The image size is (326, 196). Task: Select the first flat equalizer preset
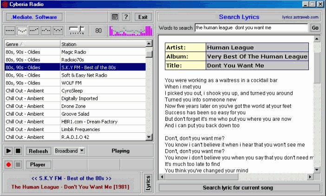coord(10,31)
